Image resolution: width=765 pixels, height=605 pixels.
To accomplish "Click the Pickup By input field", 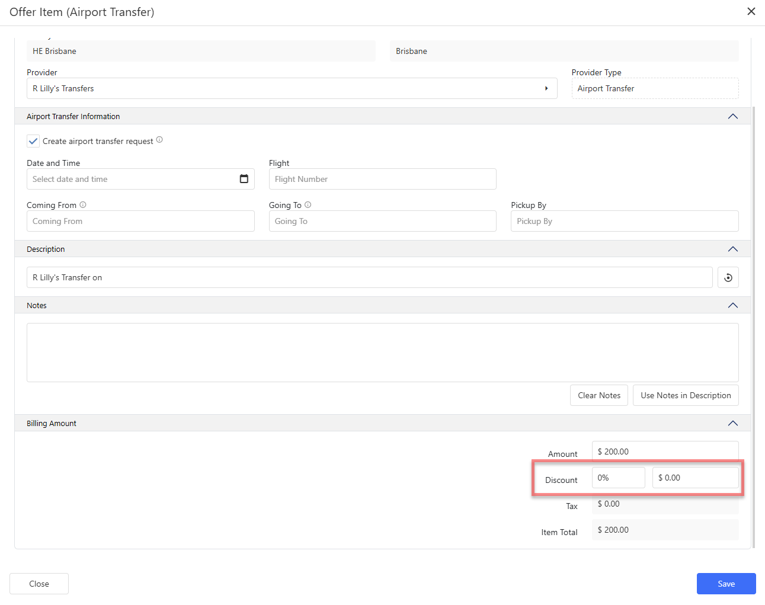I will pos(625,221).
